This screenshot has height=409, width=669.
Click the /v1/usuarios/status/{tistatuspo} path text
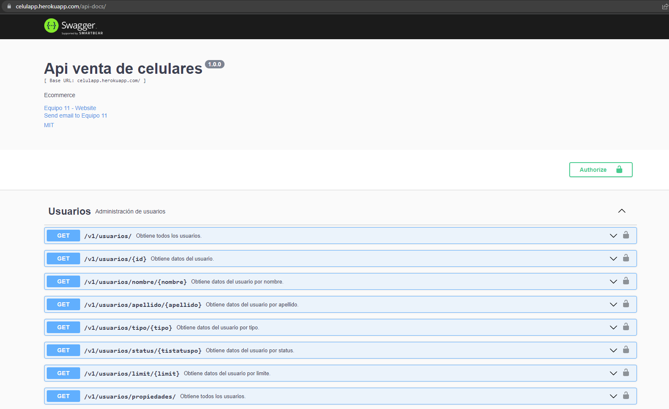pos(143,351)
